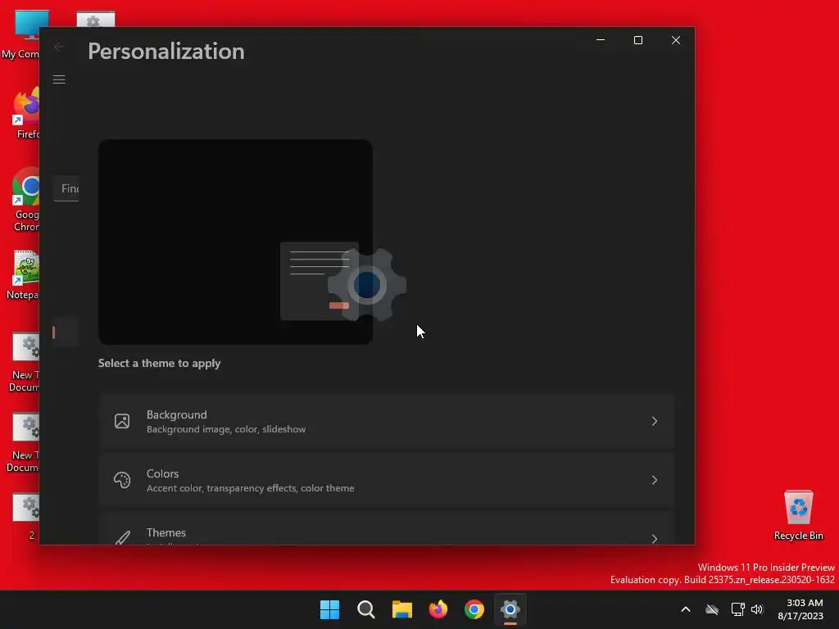Close the Settings window
This screenshot has height=629, width=839.
[676, 40]
